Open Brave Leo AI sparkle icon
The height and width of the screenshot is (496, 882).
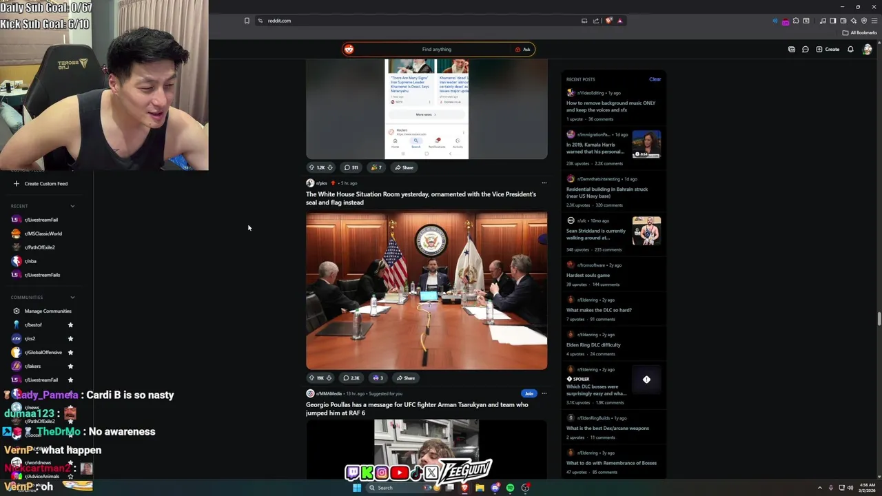854,21
